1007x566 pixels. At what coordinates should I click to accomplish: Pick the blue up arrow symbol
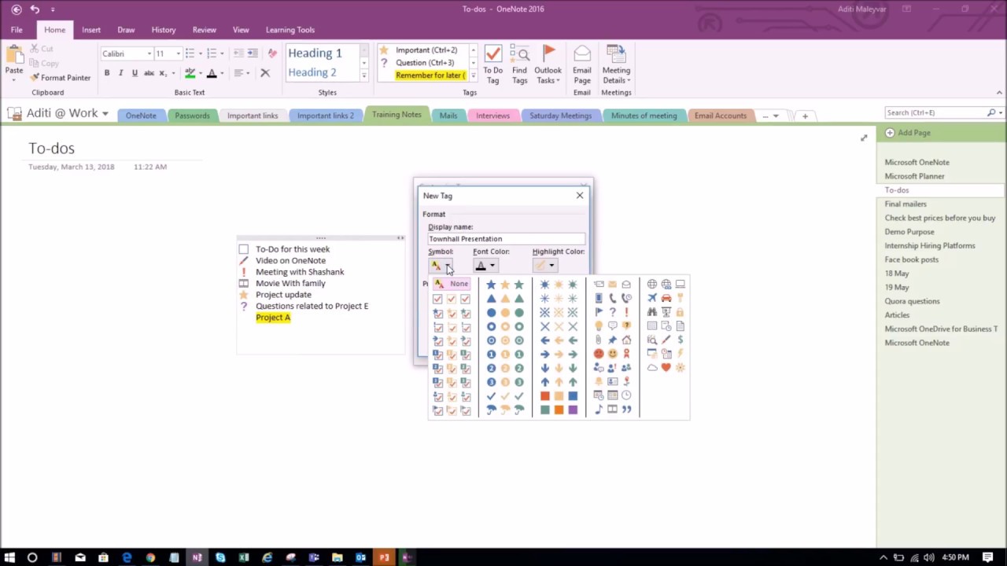(x=545, y=382)
